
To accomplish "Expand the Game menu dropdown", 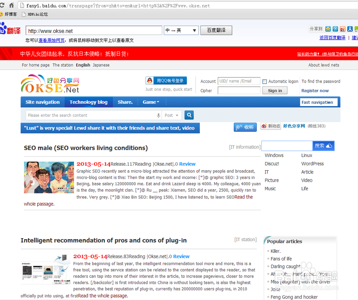I will point(151,102).
